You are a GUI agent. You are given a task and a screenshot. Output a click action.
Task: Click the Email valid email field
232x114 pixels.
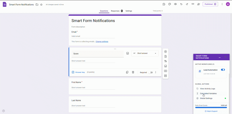(x=93, y=36)
